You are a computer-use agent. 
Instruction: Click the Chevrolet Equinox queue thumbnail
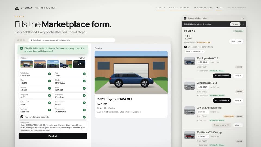tap(189, 110)
